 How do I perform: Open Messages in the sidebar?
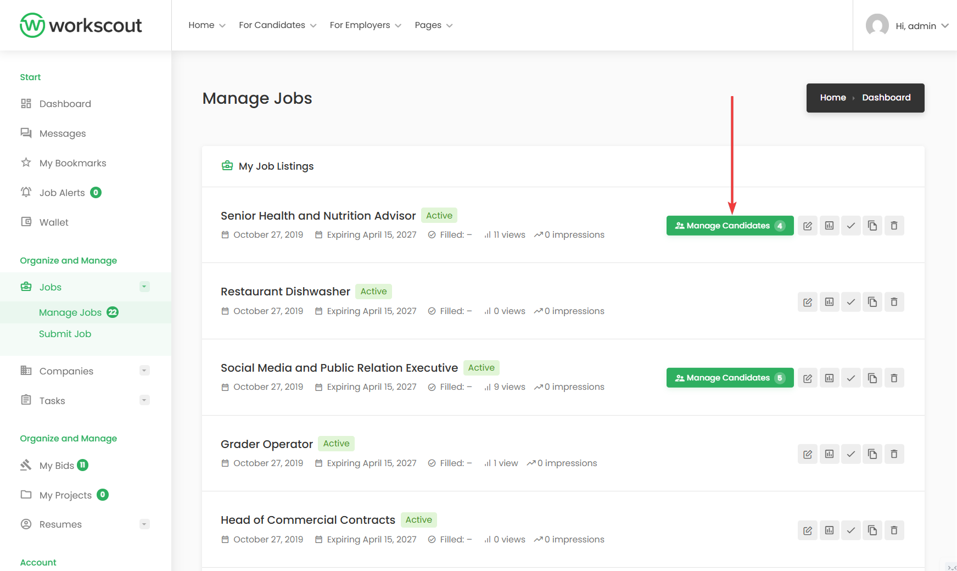pyautogui.click(x=63, y=133)
